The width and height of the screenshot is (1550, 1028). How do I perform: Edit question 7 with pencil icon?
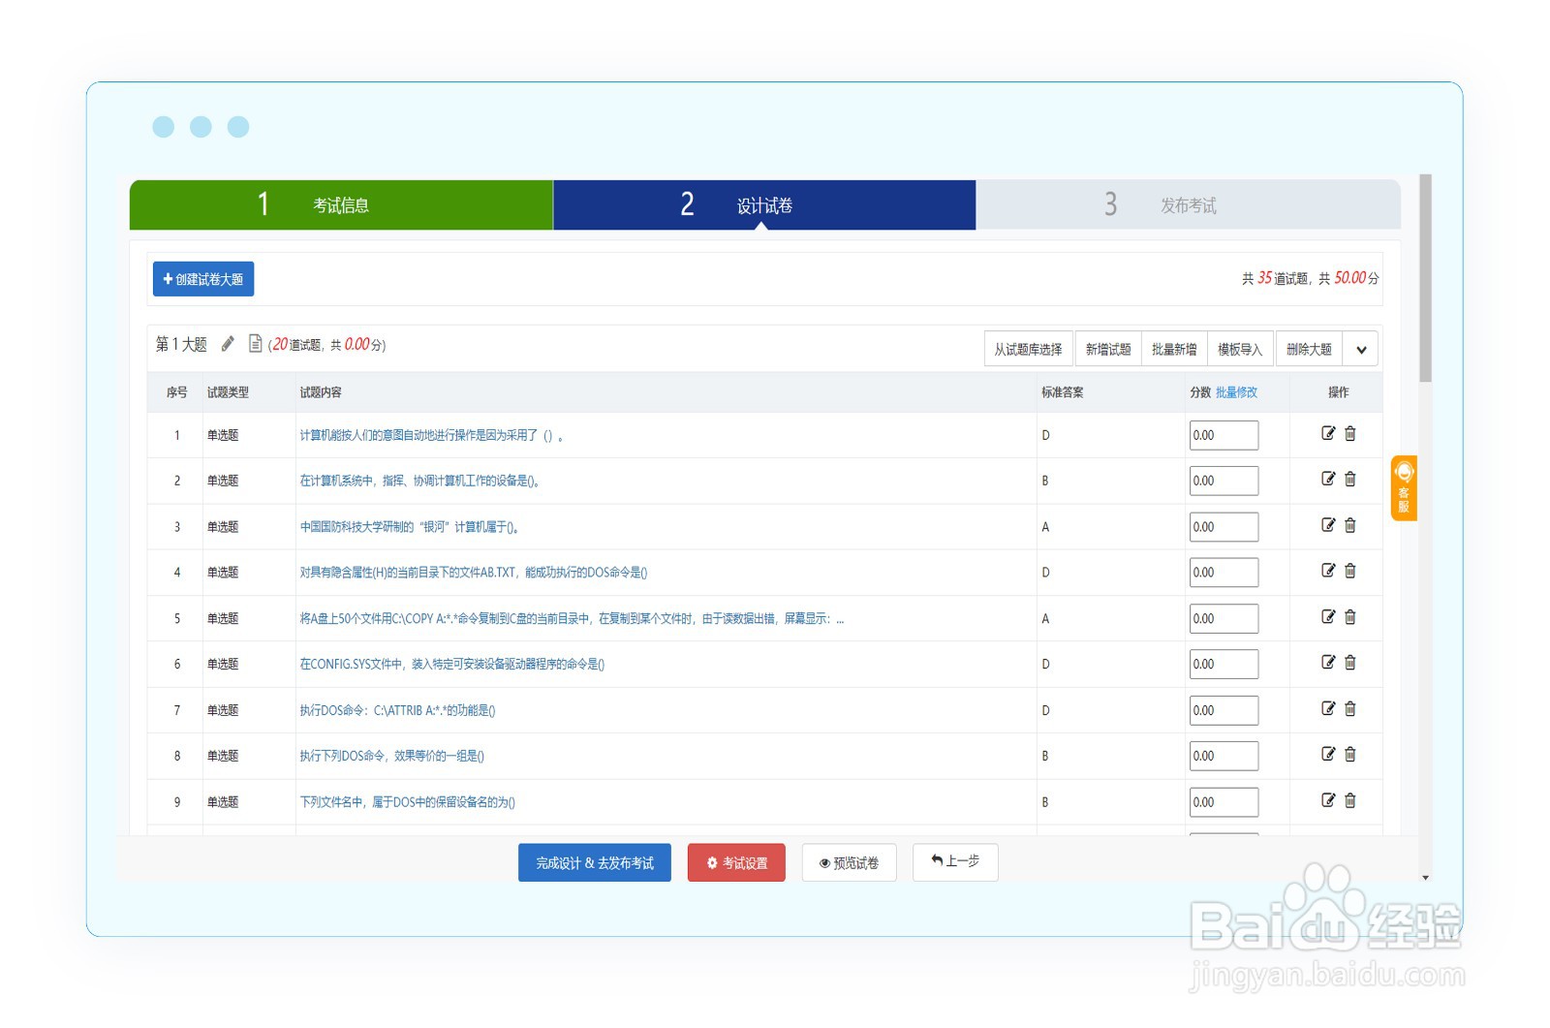[x=1328, y=708]
